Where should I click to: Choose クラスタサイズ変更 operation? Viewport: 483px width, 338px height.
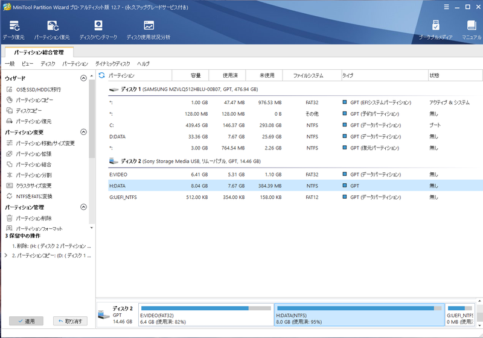click(34, 186)
